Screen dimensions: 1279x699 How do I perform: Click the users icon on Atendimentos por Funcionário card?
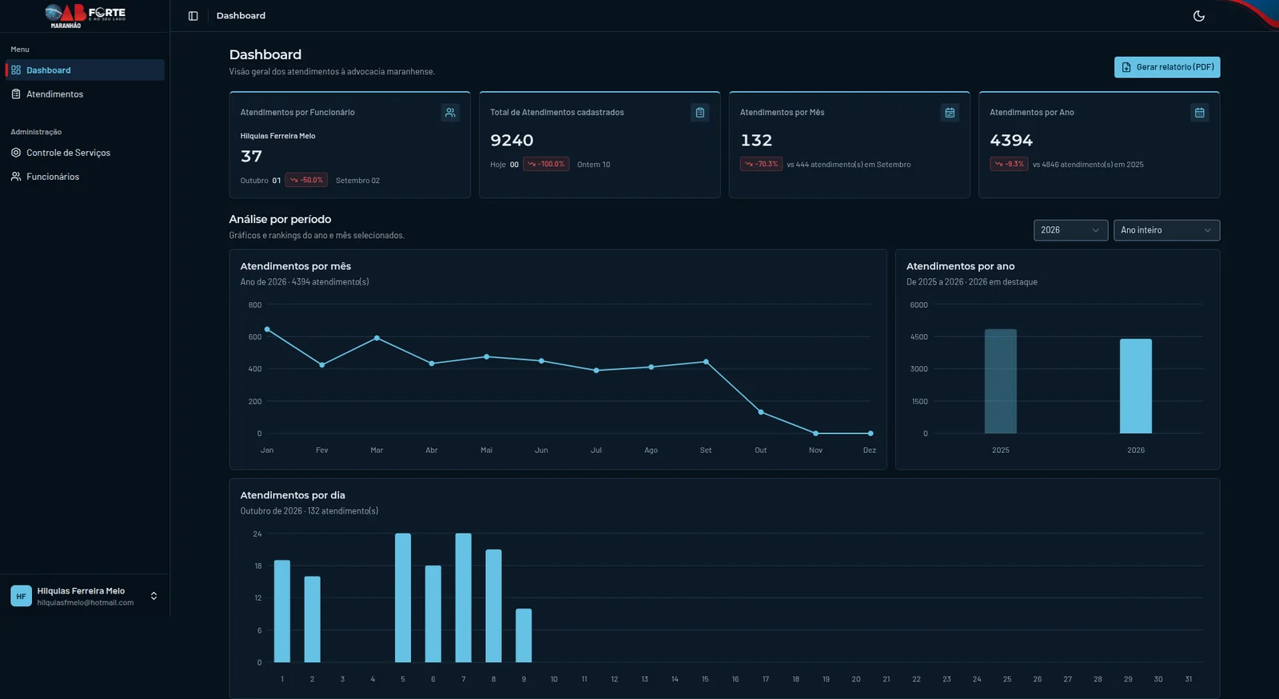[450, 113]
